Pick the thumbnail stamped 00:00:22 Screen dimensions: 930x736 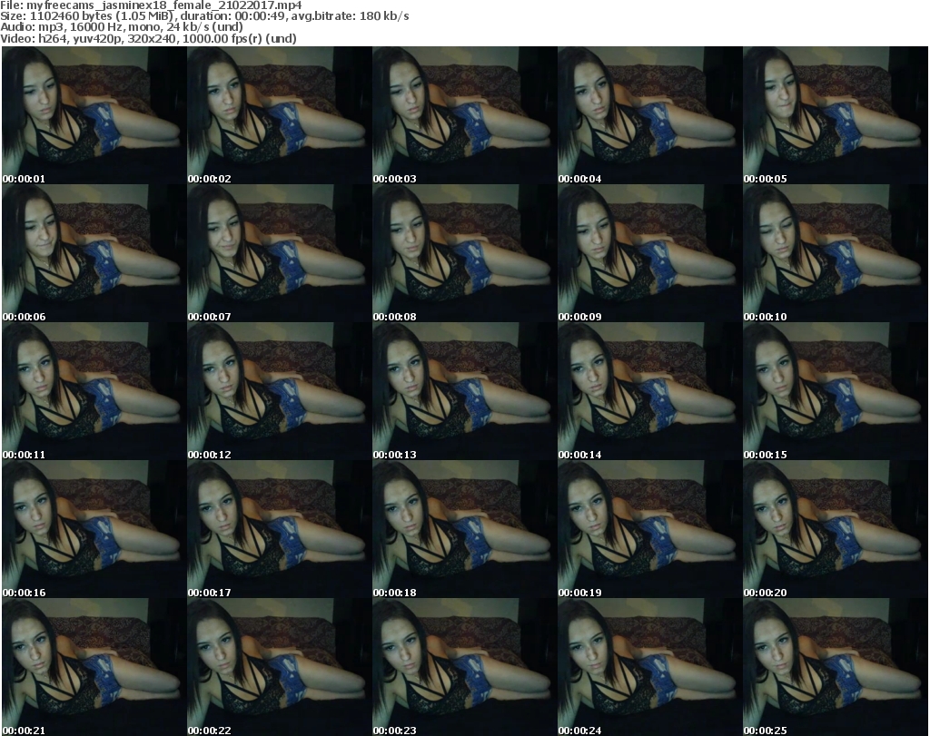click(280, 667)
